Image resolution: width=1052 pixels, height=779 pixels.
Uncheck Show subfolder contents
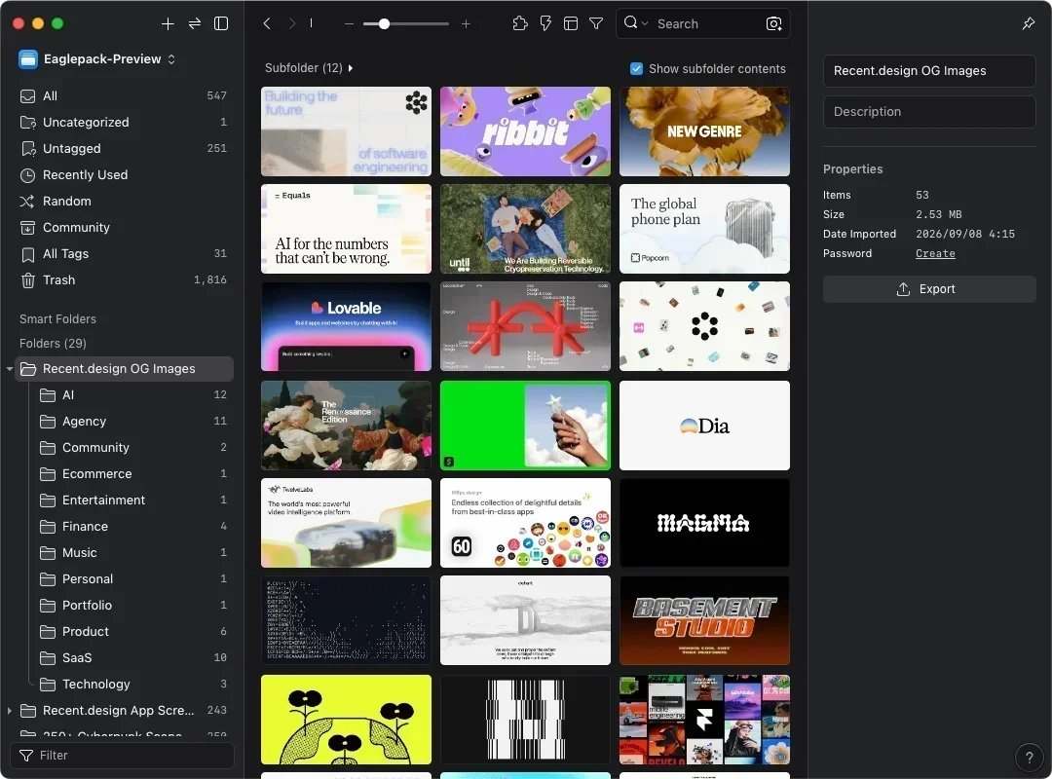click(x=636, y=68)
